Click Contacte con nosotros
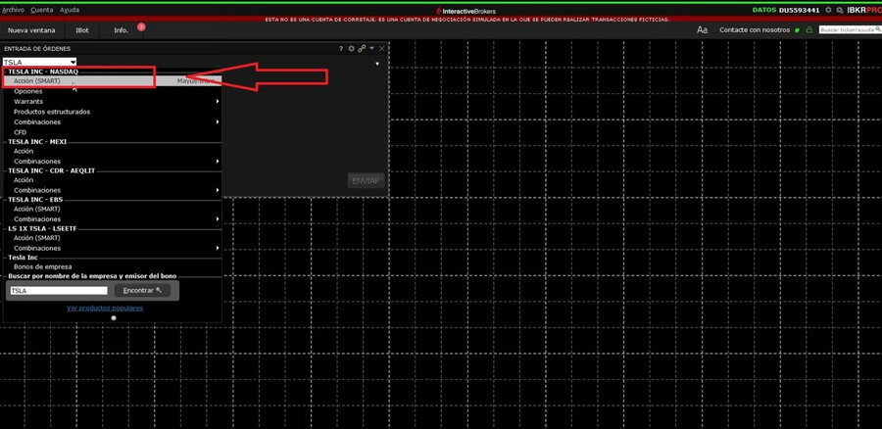The height and width of the screenshot is (429, 882). (x=755, y=30)
